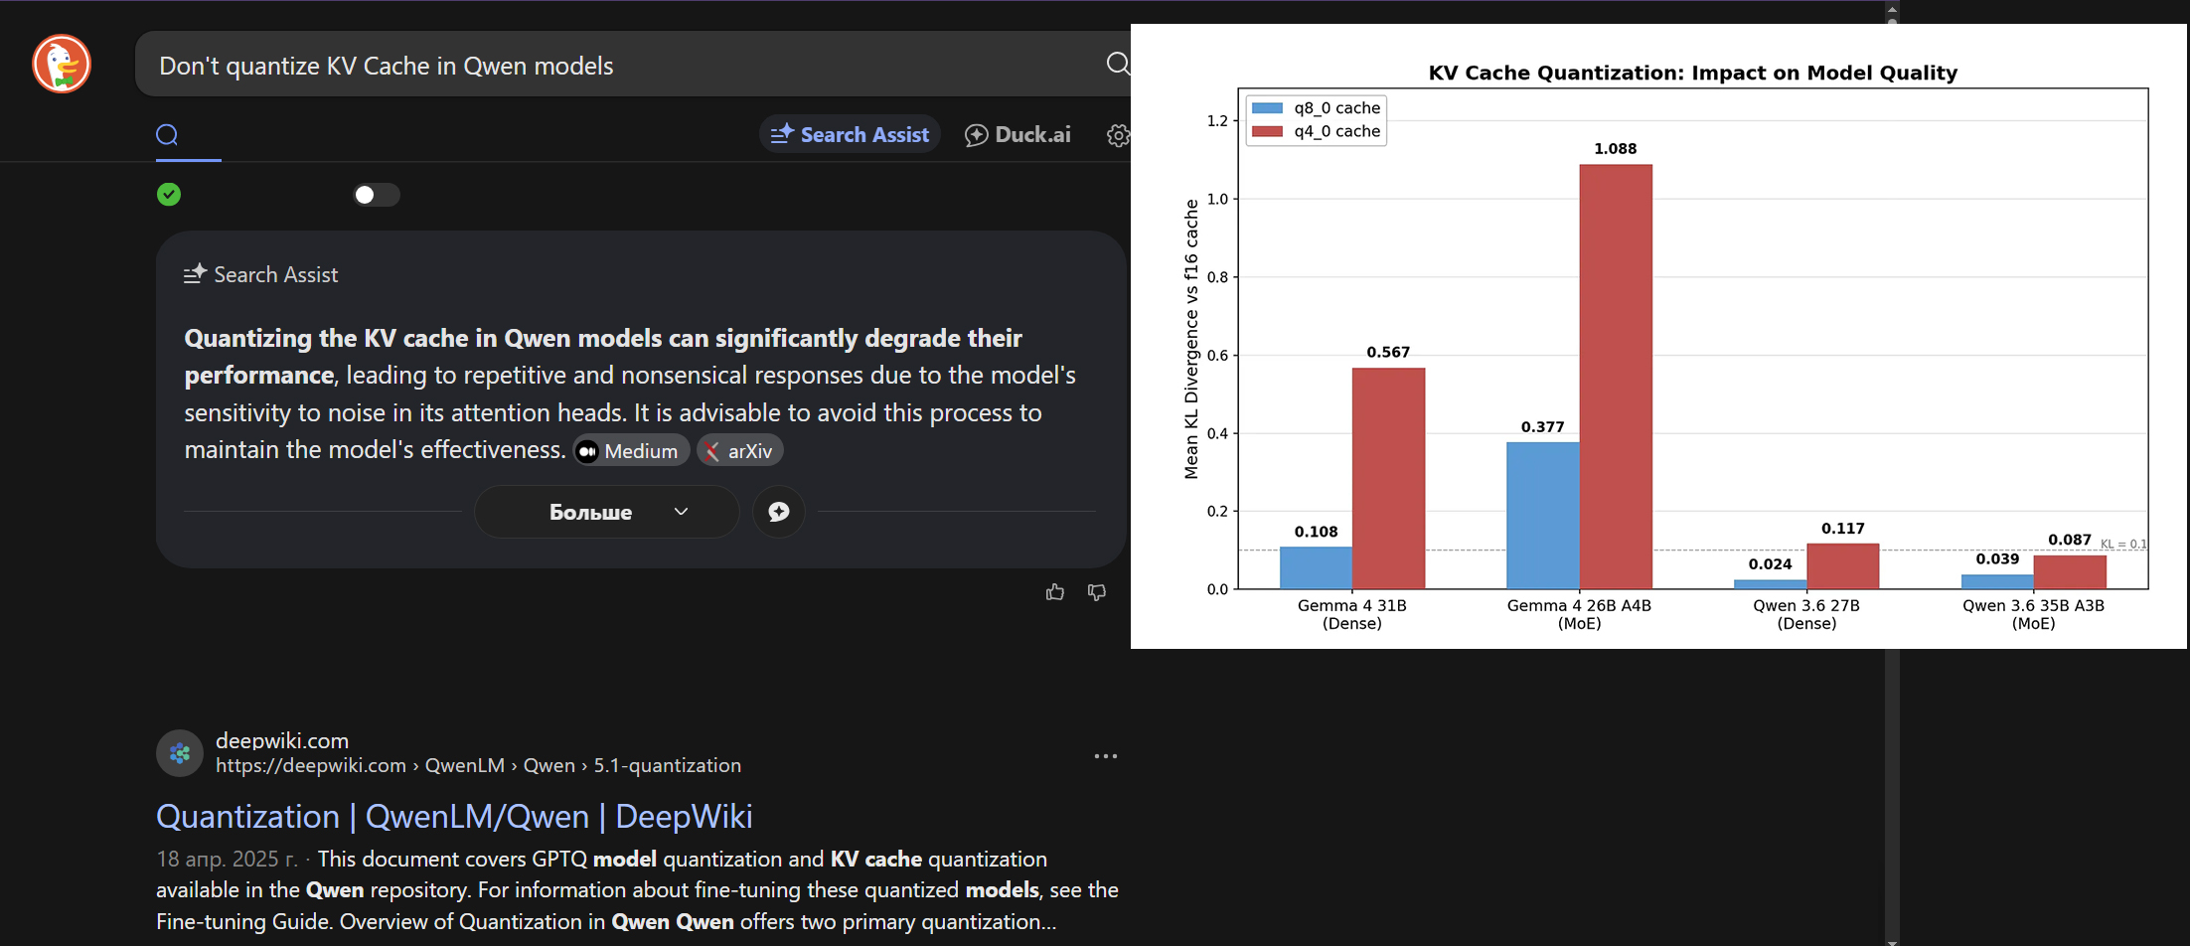Switch to the Duck.ai tab
Viewport: 2190px width, 946px height.
click(1017, 134)
